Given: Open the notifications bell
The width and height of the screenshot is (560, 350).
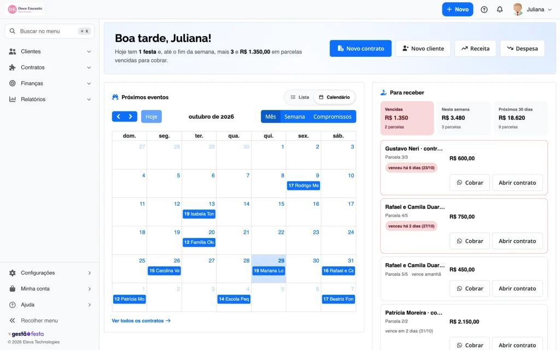Looking at the screenshot, I should point(500,10).
